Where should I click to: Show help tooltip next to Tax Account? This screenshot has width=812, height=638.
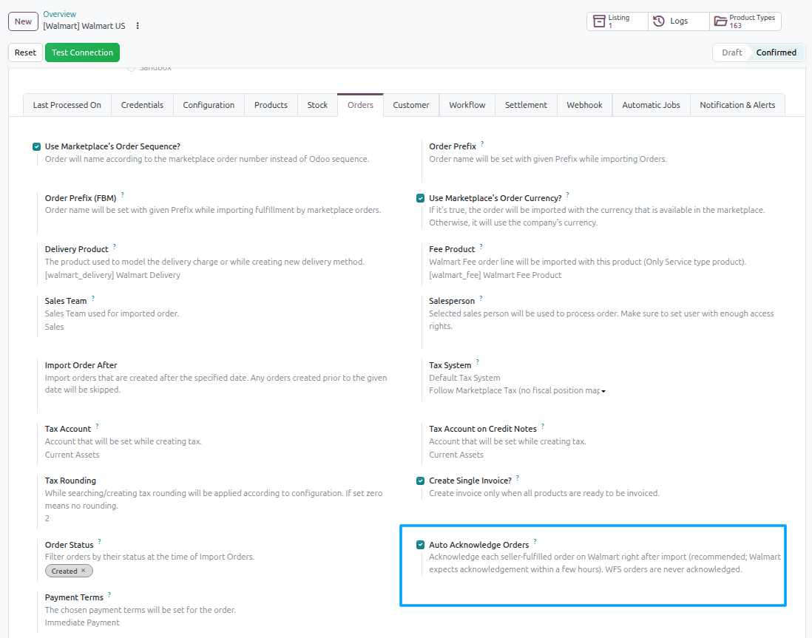coord(97,427)
